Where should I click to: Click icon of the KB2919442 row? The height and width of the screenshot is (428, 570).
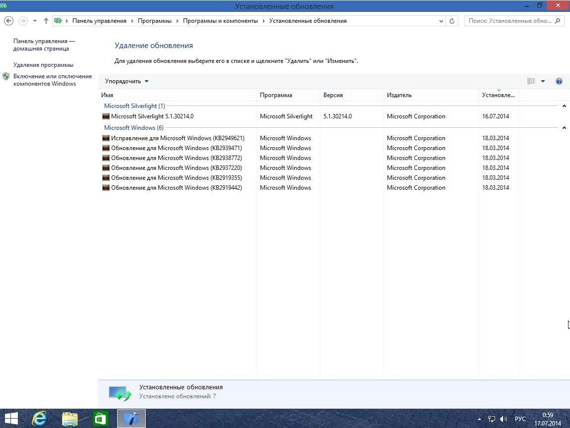106,188
